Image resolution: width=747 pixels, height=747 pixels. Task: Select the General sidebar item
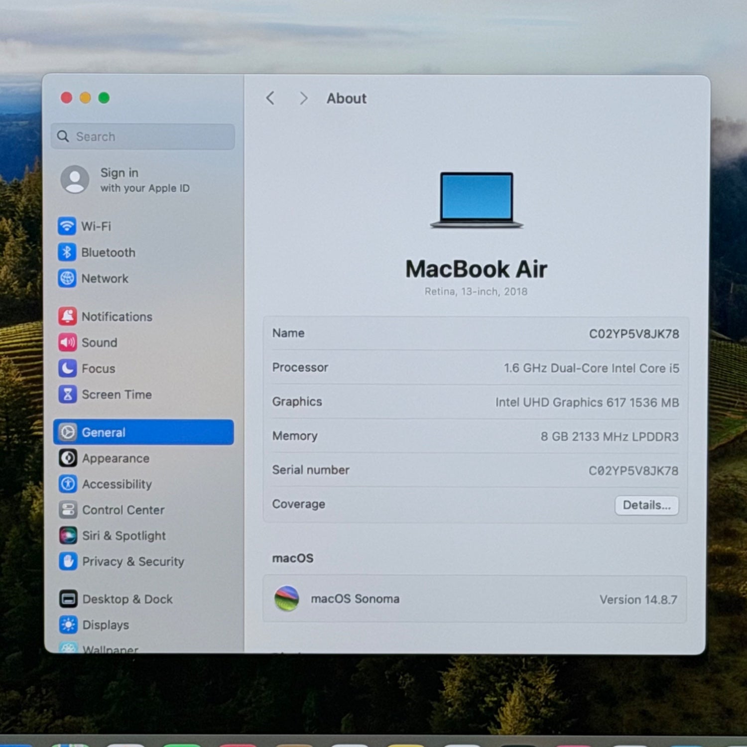coord(143,432)
